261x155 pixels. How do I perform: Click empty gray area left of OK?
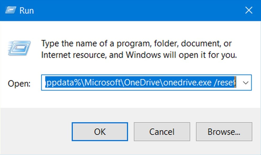[x=37, y=131]
